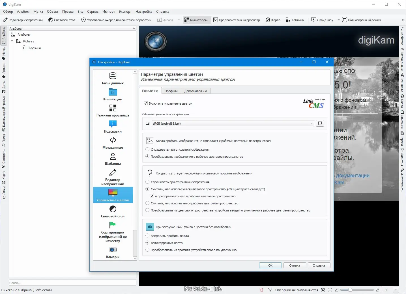
Task: Switch to the Профили tab
Action: (x=171, y=91)
